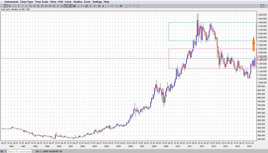268x153 pixels.
Task: Open the Settings menu
Action: pos(97,2)
